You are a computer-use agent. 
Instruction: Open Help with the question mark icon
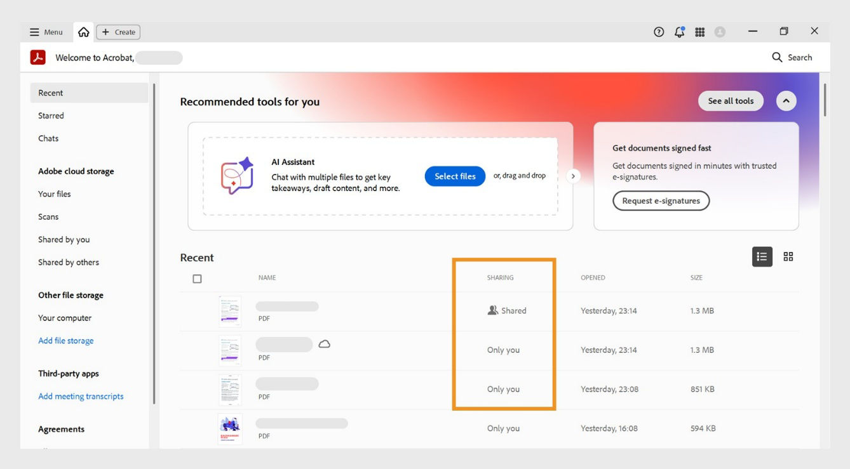point(659,31)
